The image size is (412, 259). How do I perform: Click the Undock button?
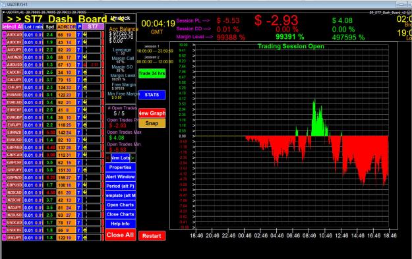tap(121, 18)
